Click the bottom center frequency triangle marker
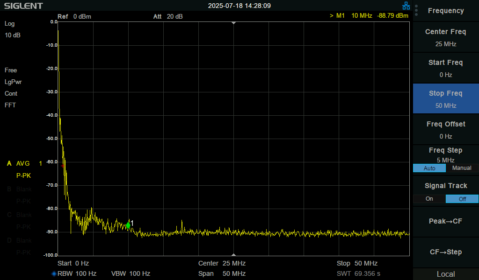The height and width of the screenshot is (280, 479). tap(234, 254)
